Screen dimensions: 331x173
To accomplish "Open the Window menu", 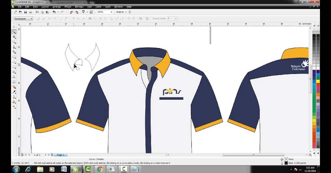I will [119, 7].
